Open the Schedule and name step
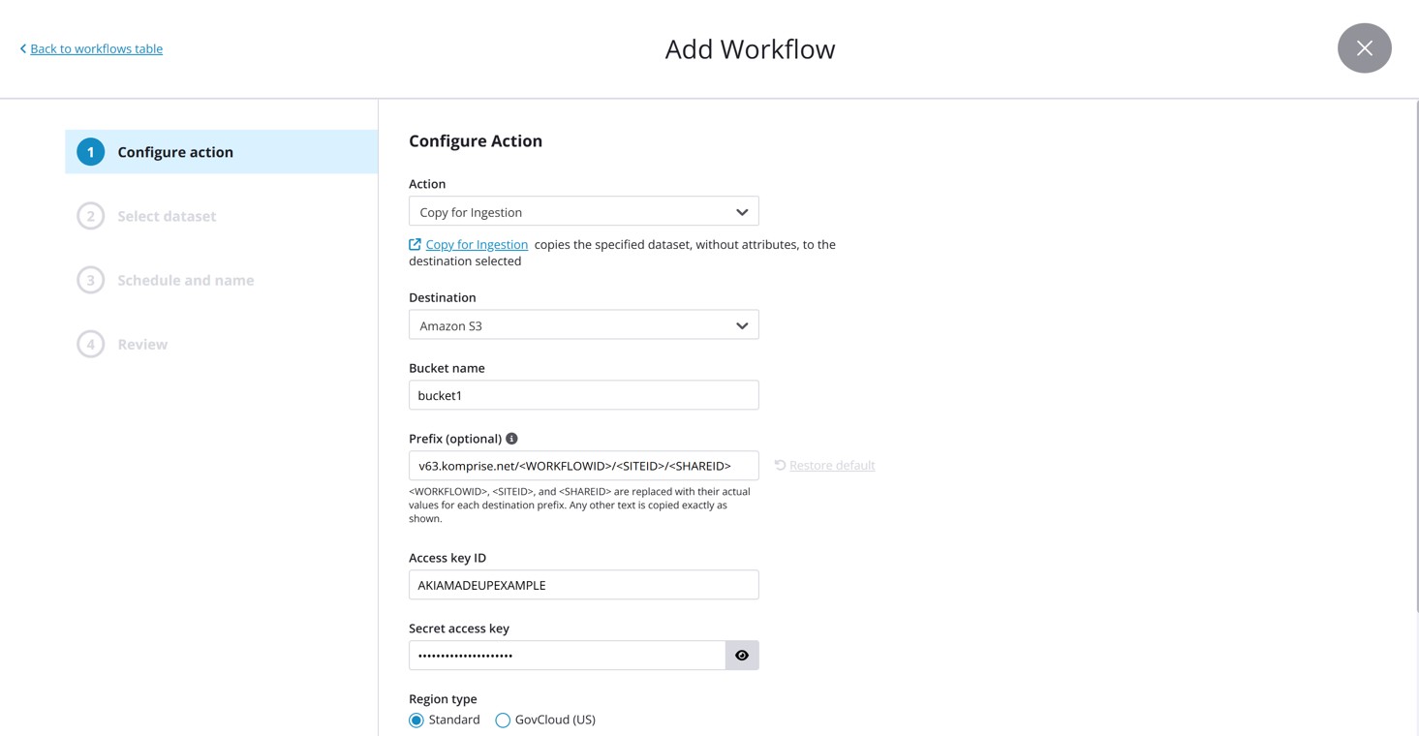Viewport: 1419px width, 736px height. 185,280
